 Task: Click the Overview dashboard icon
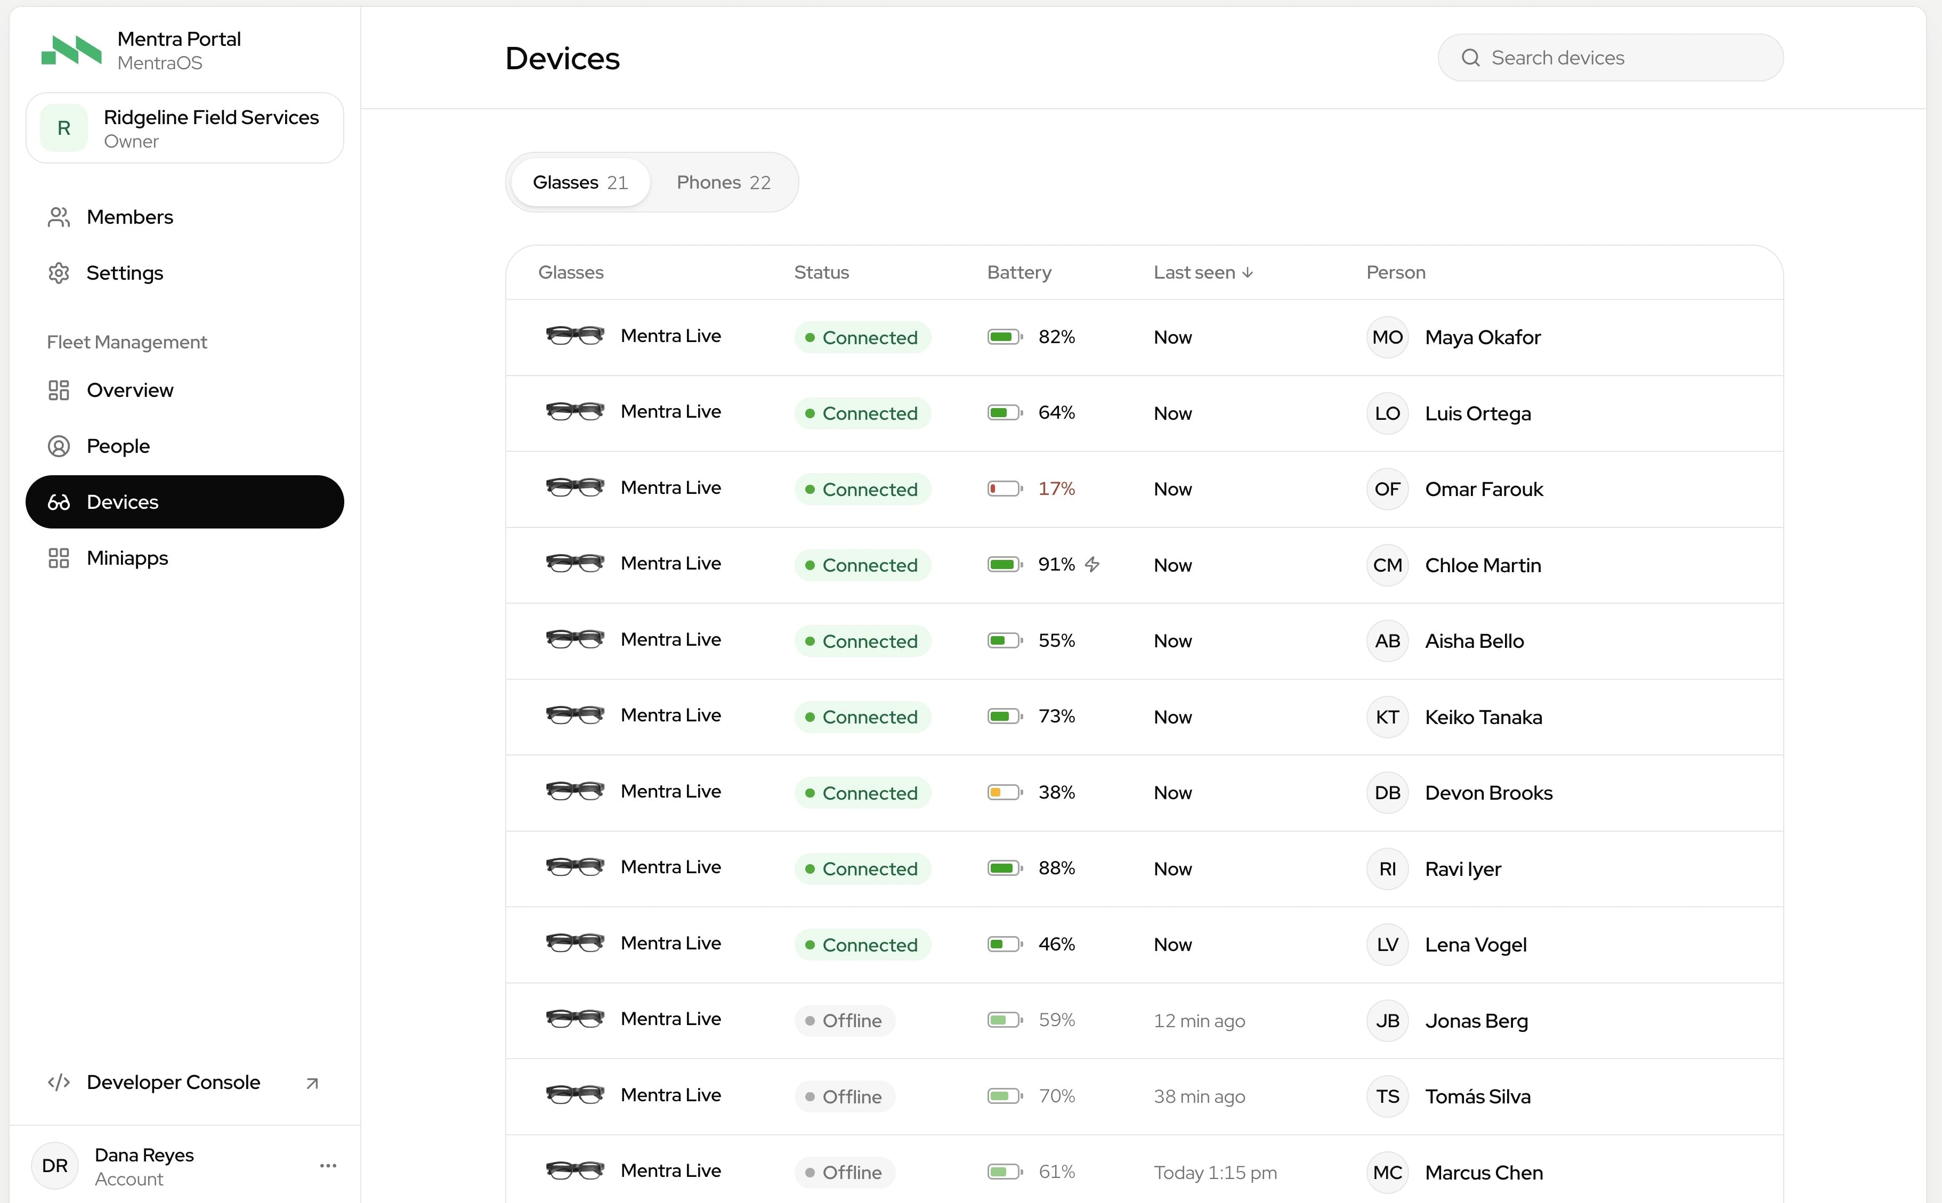[59, 390]
